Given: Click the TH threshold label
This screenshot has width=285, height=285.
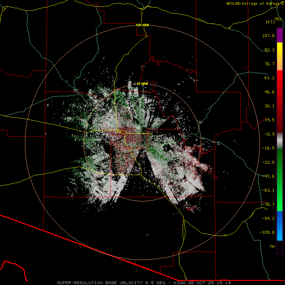Looking at the screenshot, I should [x=272, y=247].
